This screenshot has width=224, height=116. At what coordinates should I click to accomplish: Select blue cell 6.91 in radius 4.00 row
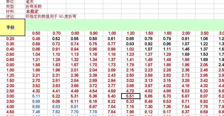[75, 107]
